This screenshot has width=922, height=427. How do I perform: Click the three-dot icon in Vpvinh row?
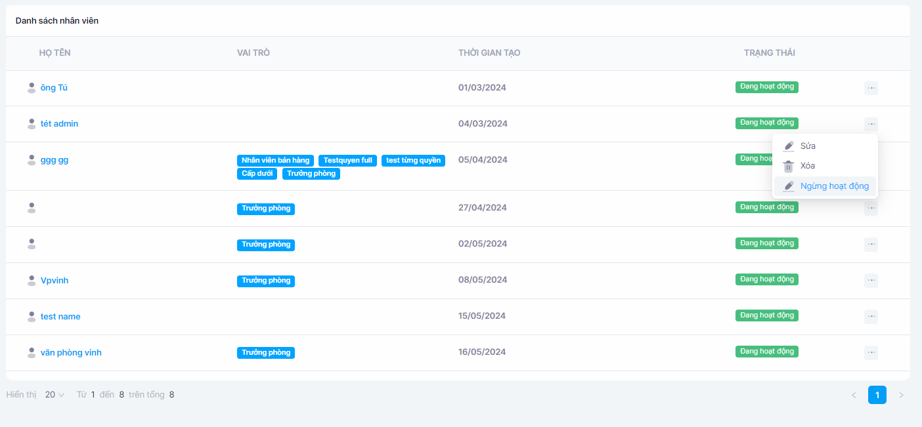point(871,281)
